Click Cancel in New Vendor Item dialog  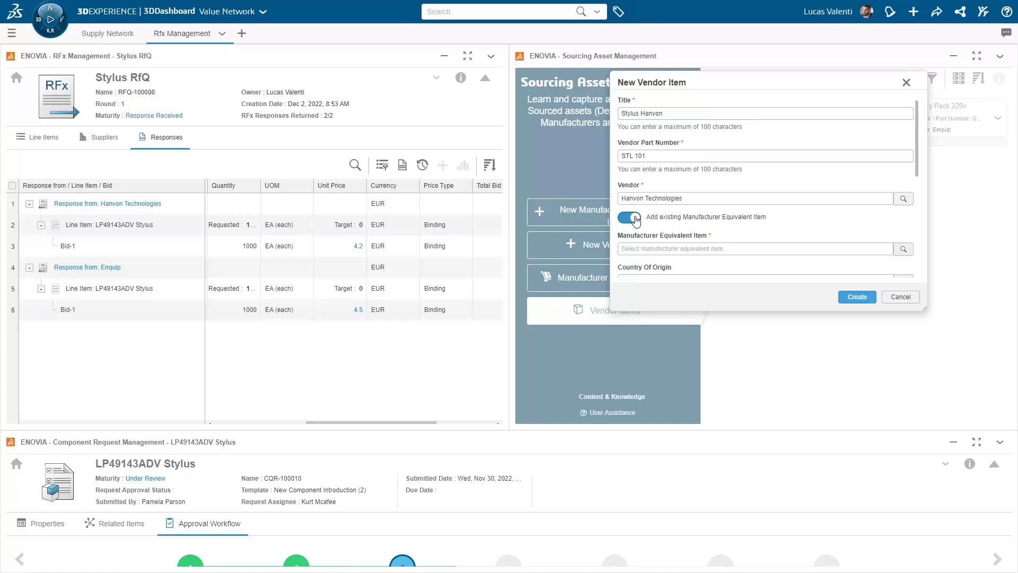pyautogui.click(x=900, y=297)
